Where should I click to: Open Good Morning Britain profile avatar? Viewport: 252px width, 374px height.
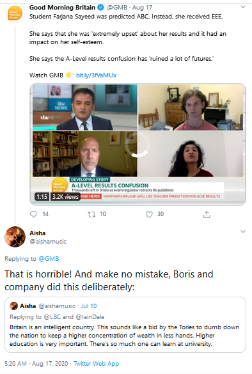tap(15, 14)
